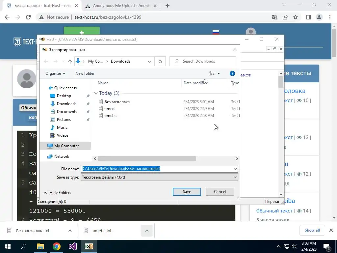Sort files by Name column
The height and width of the screenshot is (253, 337).
[103, 83]
